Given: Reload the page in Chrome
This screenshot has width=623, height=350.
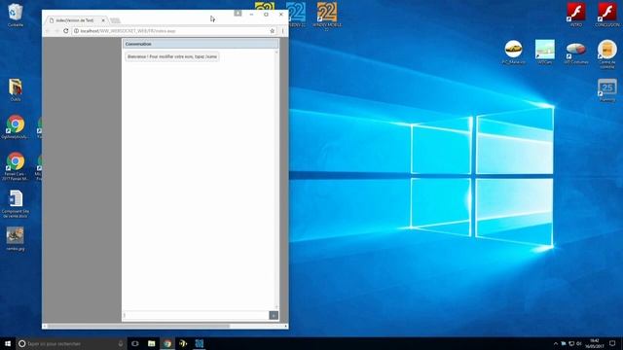Looking at the screenshot, I should click(x=66, y=31).
